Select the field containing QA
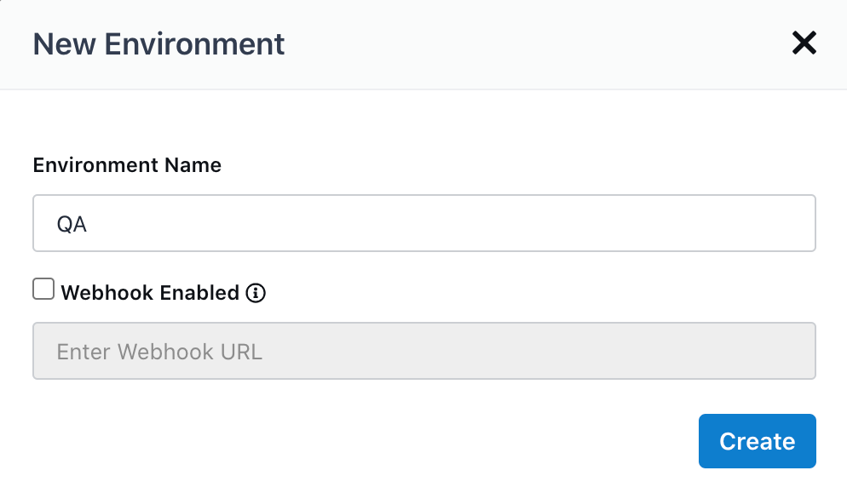The width and height of the screenshot is (847, 499). (x=424, y=223)
